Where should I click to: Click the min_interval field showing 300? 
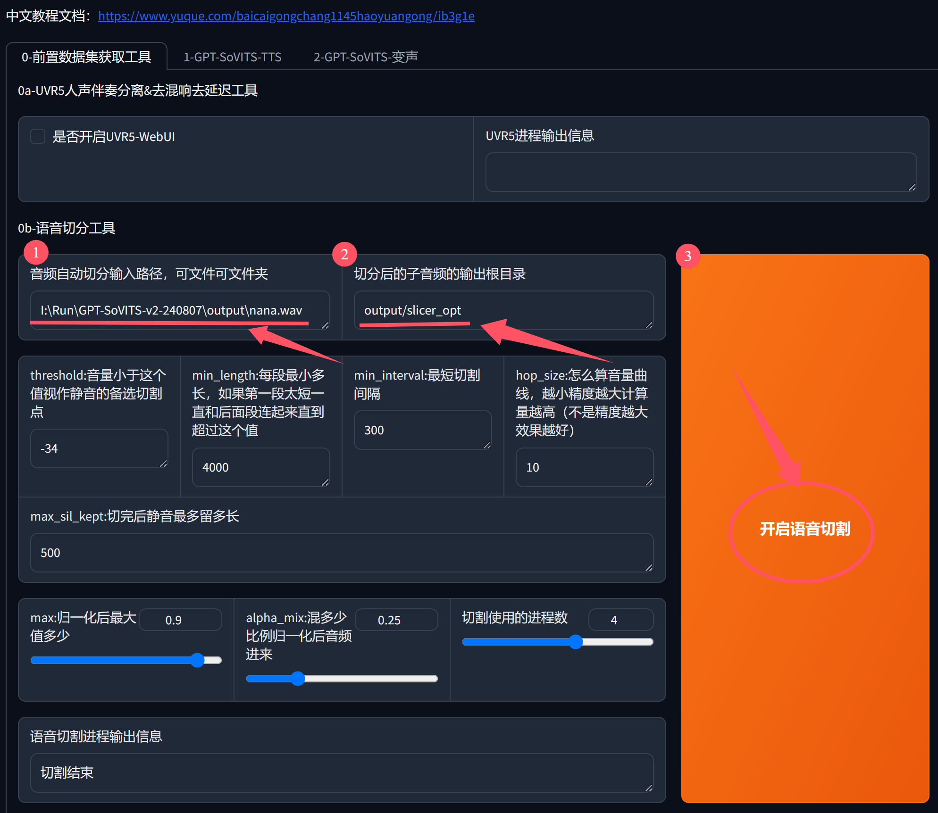click(x=422, y=430)
